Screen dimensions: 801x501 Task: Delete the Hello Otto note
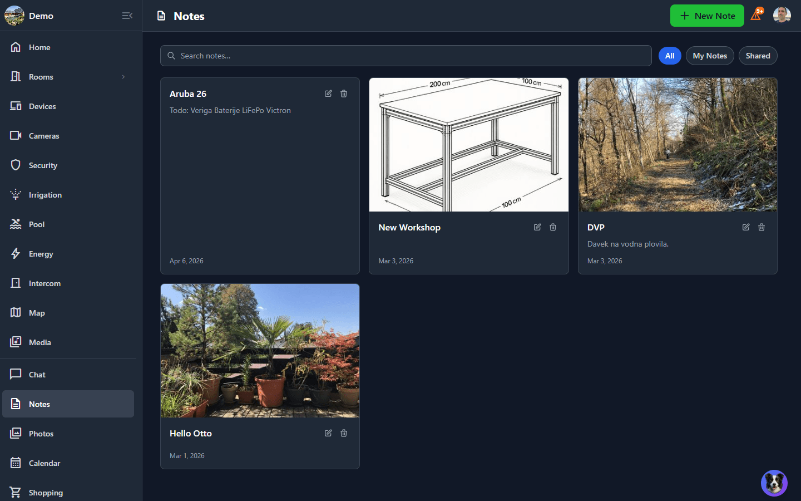tap(344, 433)
